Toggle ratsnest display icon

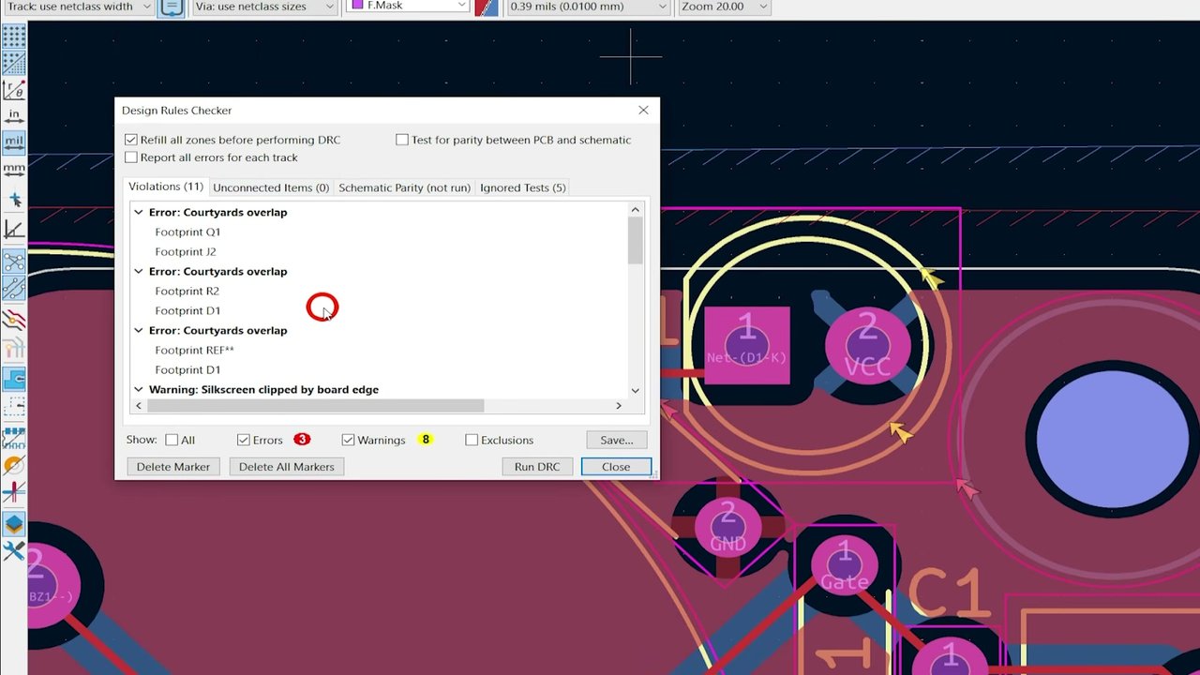(14, 261)
